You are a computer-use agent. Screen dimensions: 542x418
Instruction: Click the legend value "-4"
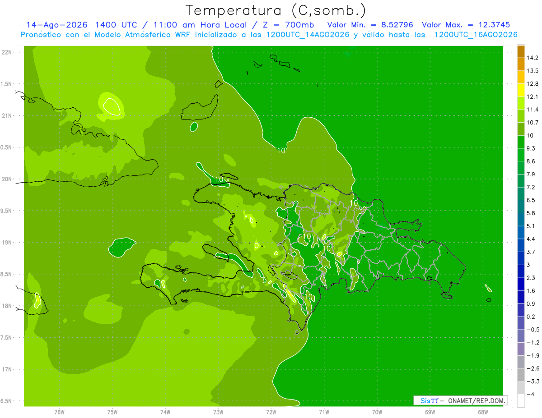[530, 395]
